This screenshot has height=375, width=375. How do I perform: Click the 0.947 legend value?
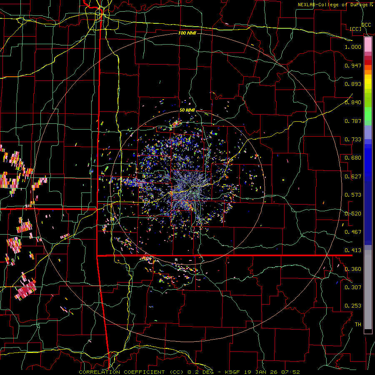click(353, 65)
